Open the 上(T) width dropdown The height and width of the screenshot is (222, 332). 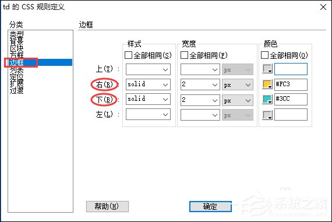200,69
